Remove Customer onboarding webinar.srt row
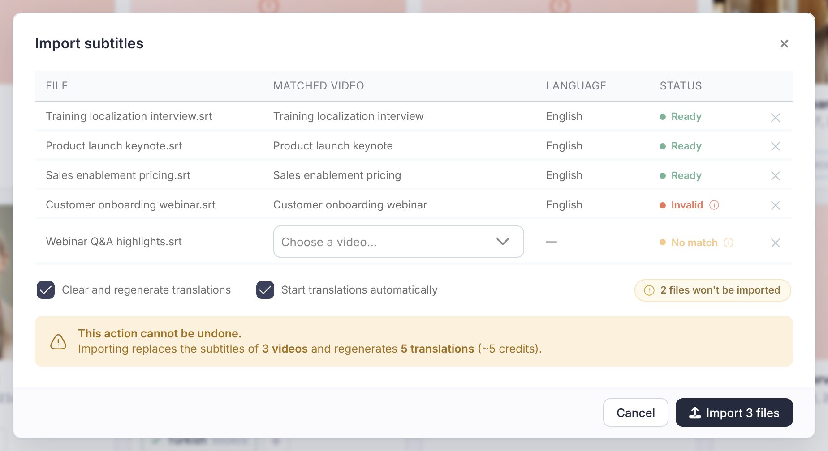The image size is (828, 451). [x=776, y=205]
